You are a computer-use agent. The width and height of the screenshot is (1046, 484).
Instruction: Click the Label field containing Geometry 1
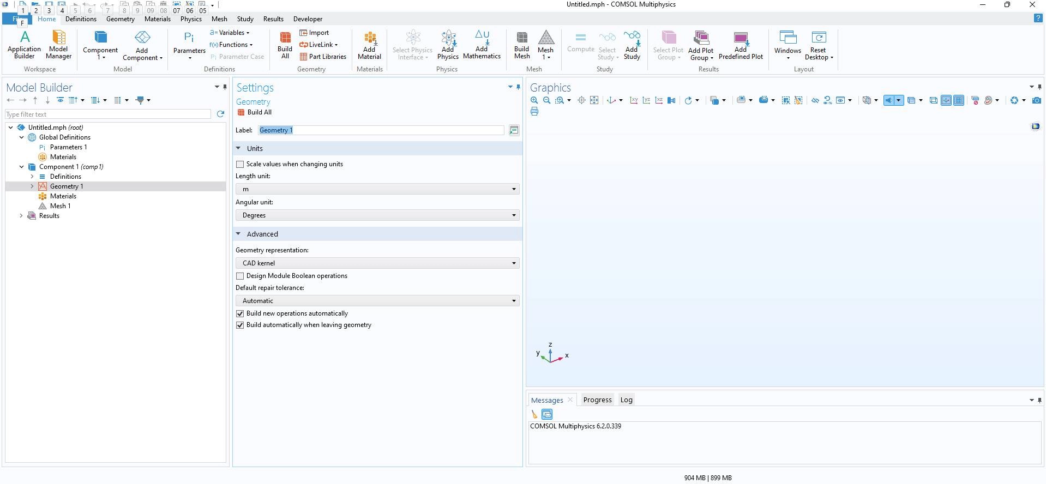point(381,130)
